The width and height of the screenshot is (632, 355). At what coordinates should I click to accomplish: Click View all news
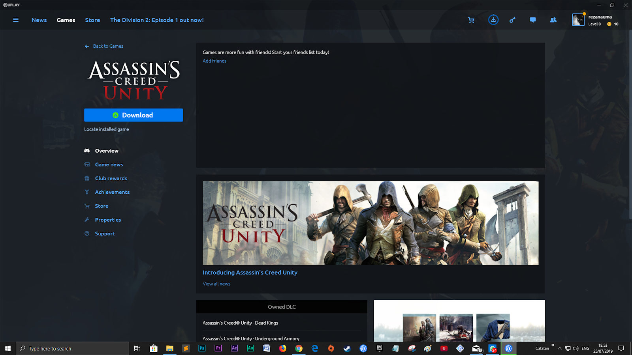tap(216, 284)
